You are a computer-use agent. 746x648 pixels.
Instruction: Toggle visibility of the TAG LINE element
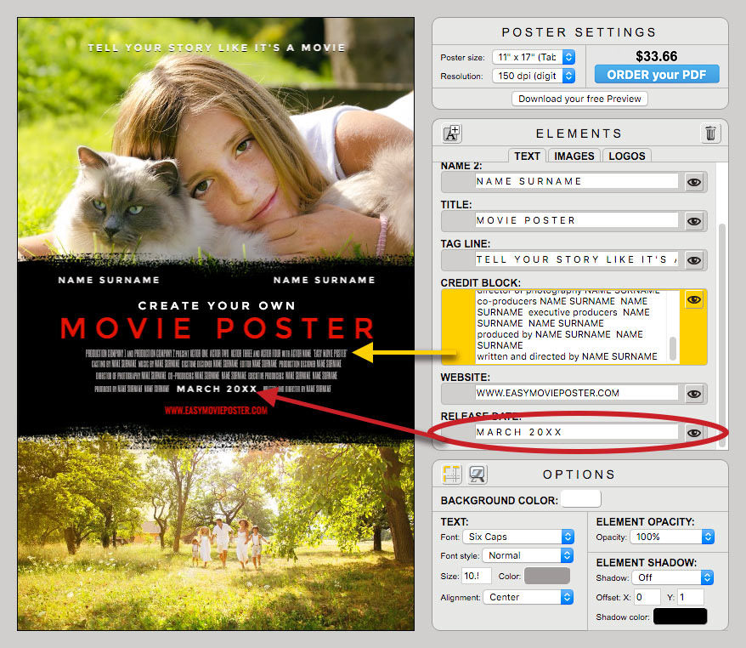[x=694, y=259]
